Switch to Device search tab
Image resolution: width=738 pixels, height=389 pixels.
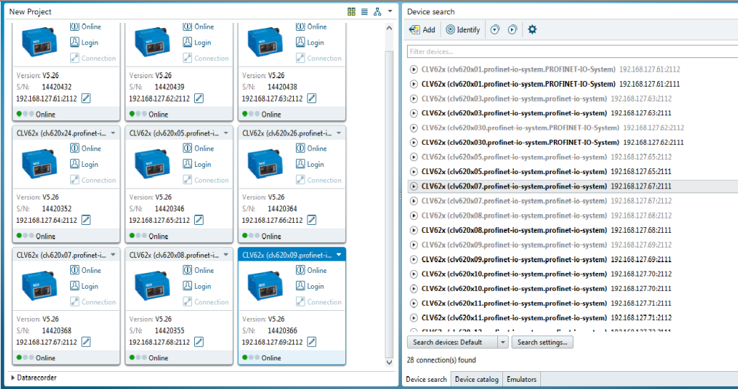pyautogui.click(x=426, y=379)
